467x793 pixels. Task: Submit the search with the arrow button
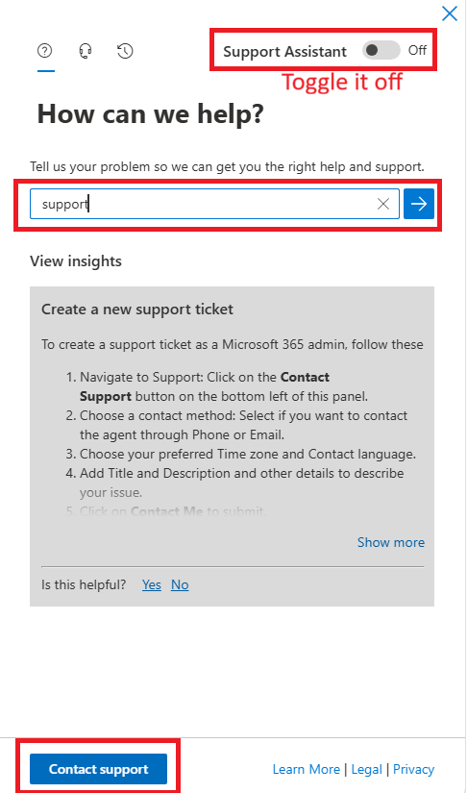(419, 204)
